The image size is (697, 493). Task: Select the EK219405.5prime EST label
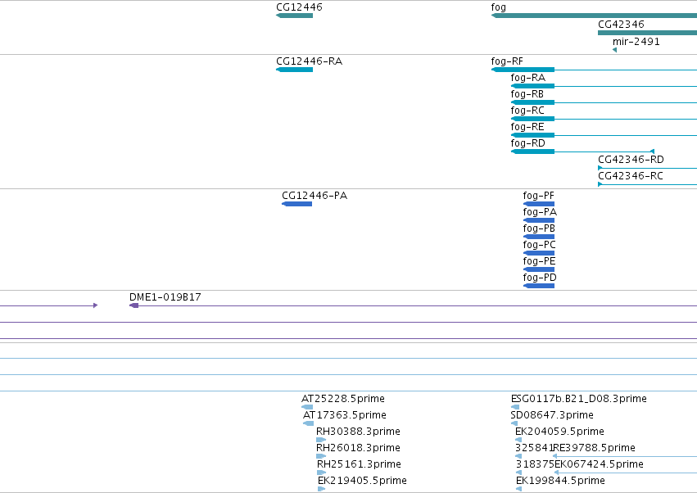coord(362,481)
